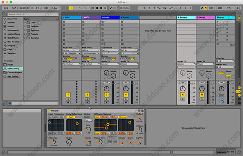The width and height of the screenshot is (243, 156).
Task: Toggle the Reverb device activator
Action: coord(49,111)
